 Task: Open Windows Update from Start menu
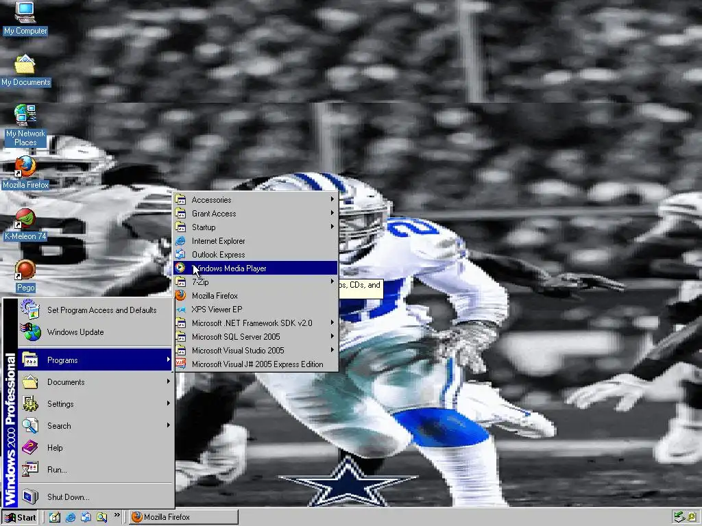tap(95, 332)
